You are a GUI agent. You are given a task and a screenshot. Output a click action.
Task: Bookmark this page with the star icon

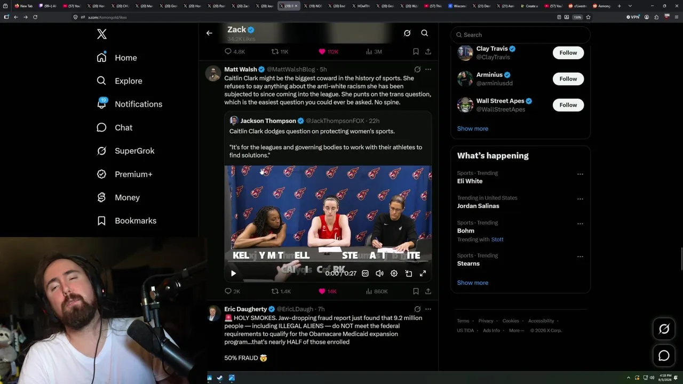click(588, 17)
